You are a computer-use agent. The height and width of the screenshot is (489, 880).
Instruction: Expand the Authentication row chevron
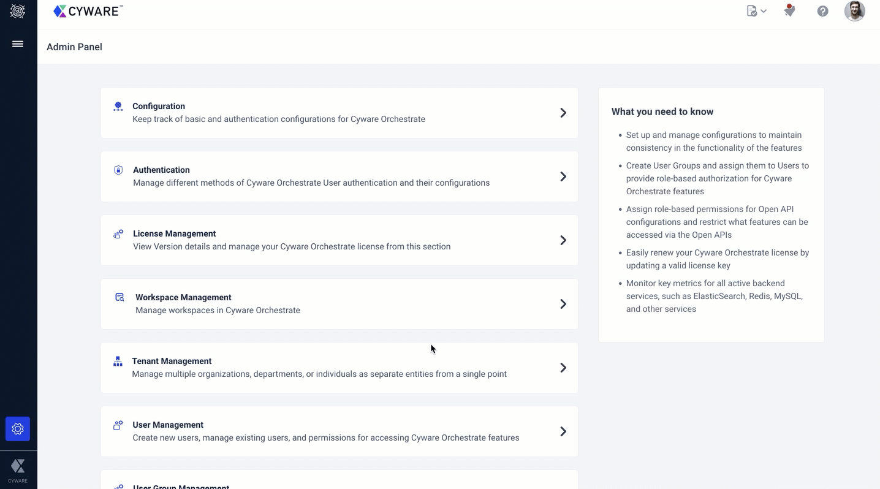(x=563, y=176)
